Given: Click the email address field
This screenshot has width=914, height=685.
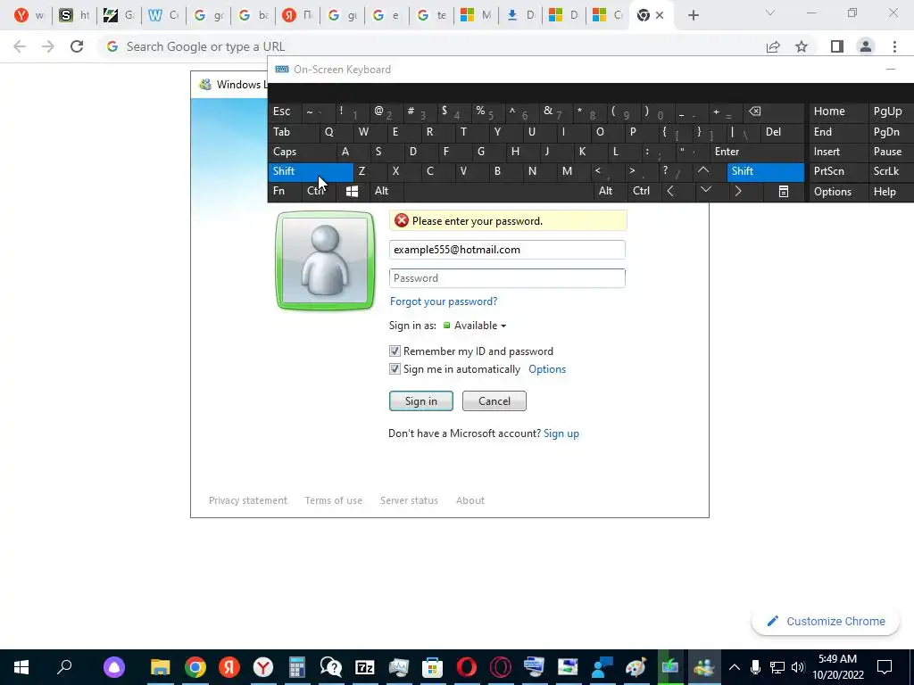Looking at the screenshot, I should click(507, 250).
